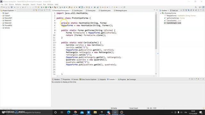Image resolution: width=205 pixels, height=115 pixels.
Task: Click the External Tools run icon
Action: point(55,7)
